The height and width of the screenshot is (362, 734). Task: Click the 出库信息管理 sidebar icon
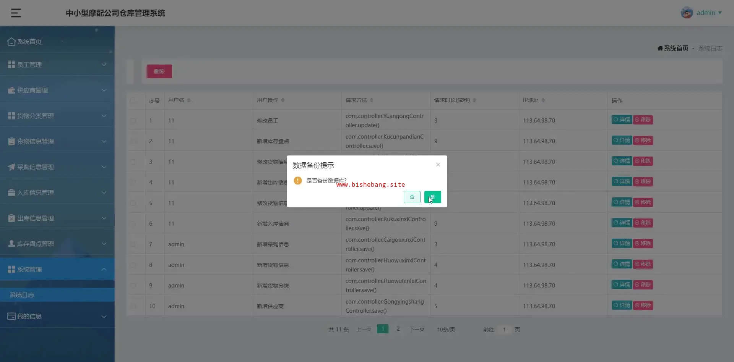[11, 218]
